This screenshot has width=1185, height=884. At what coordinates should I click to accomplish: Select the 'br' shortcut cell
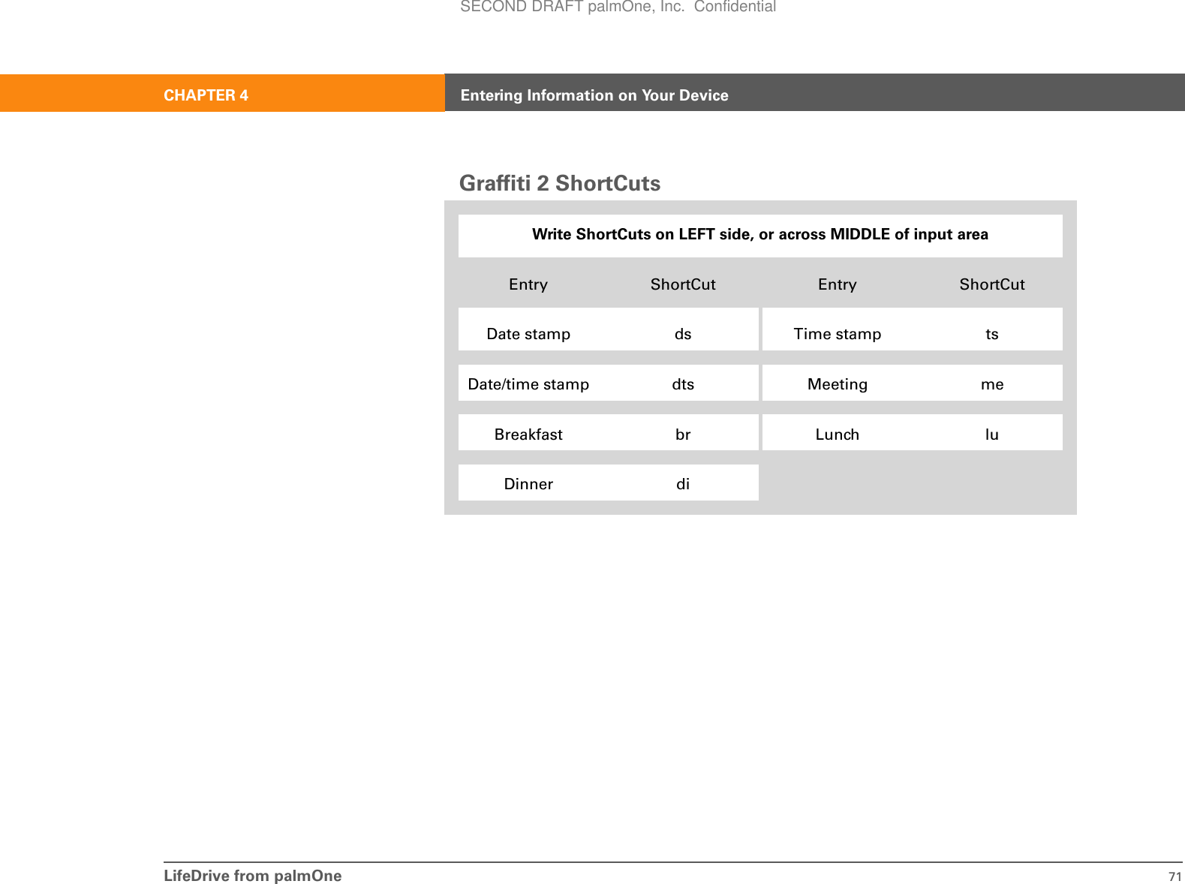tap(683, 434)
